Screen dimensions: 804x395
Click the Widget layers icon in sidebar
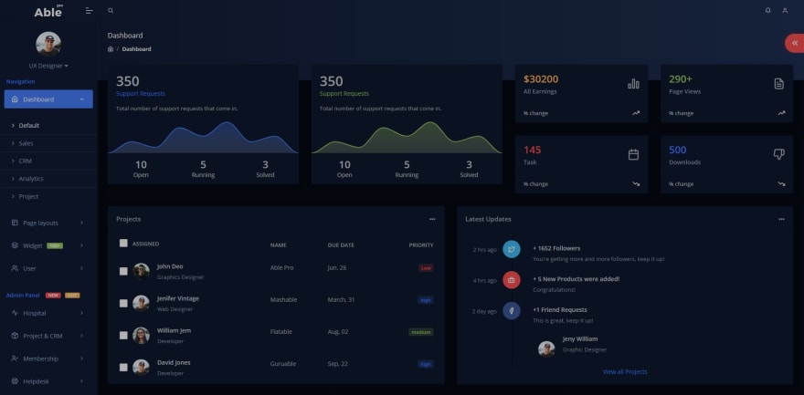(x=15, y=245)
